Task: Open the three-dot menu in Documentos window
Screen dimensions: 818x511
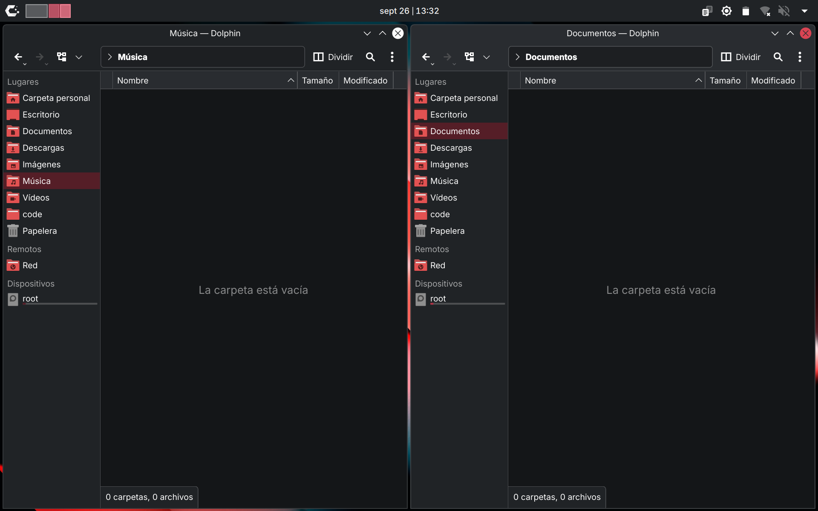Action: click(800, 57)
